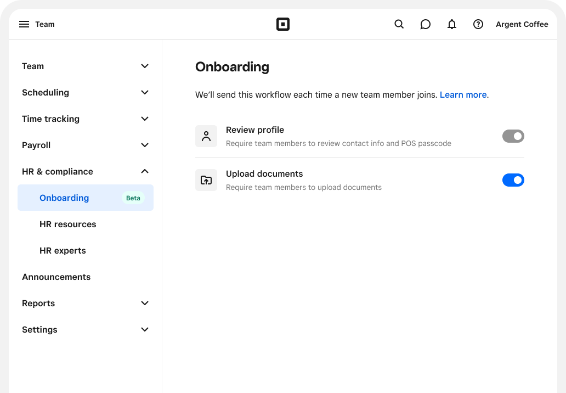
Task: Expand the Scheduling chevron
Action: pyautogui.click(x=145, y=92)
